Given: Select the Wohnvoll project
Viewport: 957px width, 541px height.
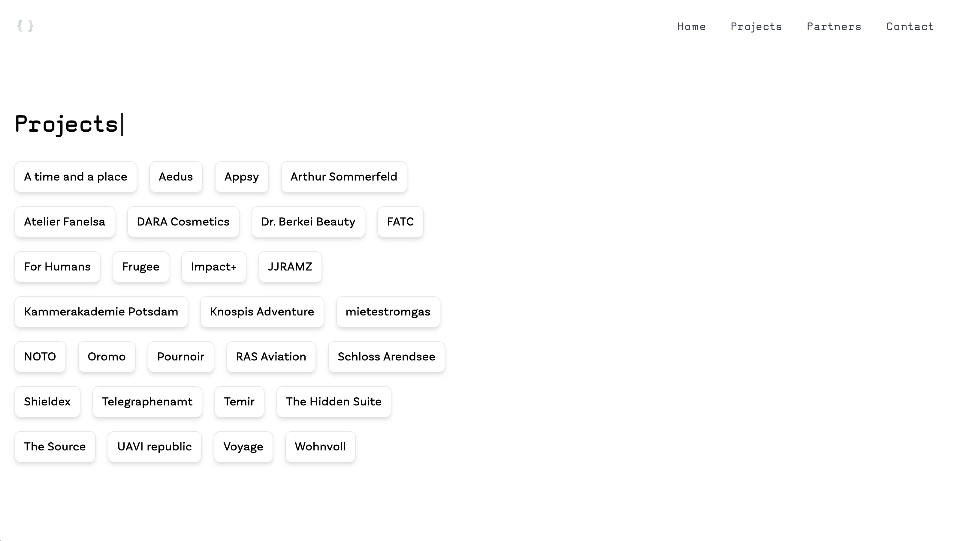Looking at the screenshot, I should pos(320,447).
